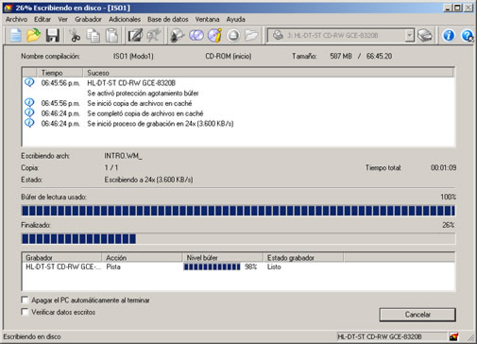The image size is (477, 344).
Task: Enable 'Apagar el PC automáticamente al terminar' checkbox
Action: [25, 300]
